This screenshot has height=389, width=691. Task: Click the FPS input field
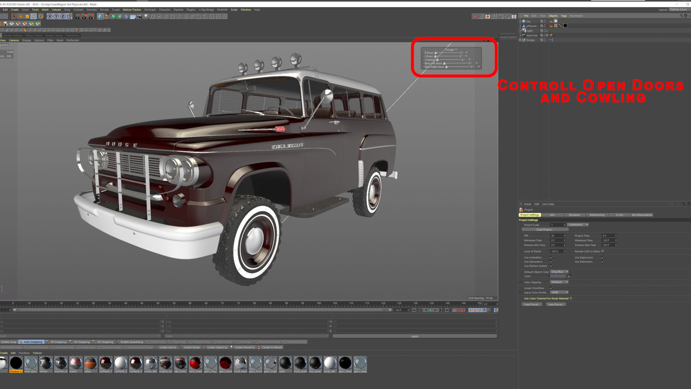(x=557, y=236)
